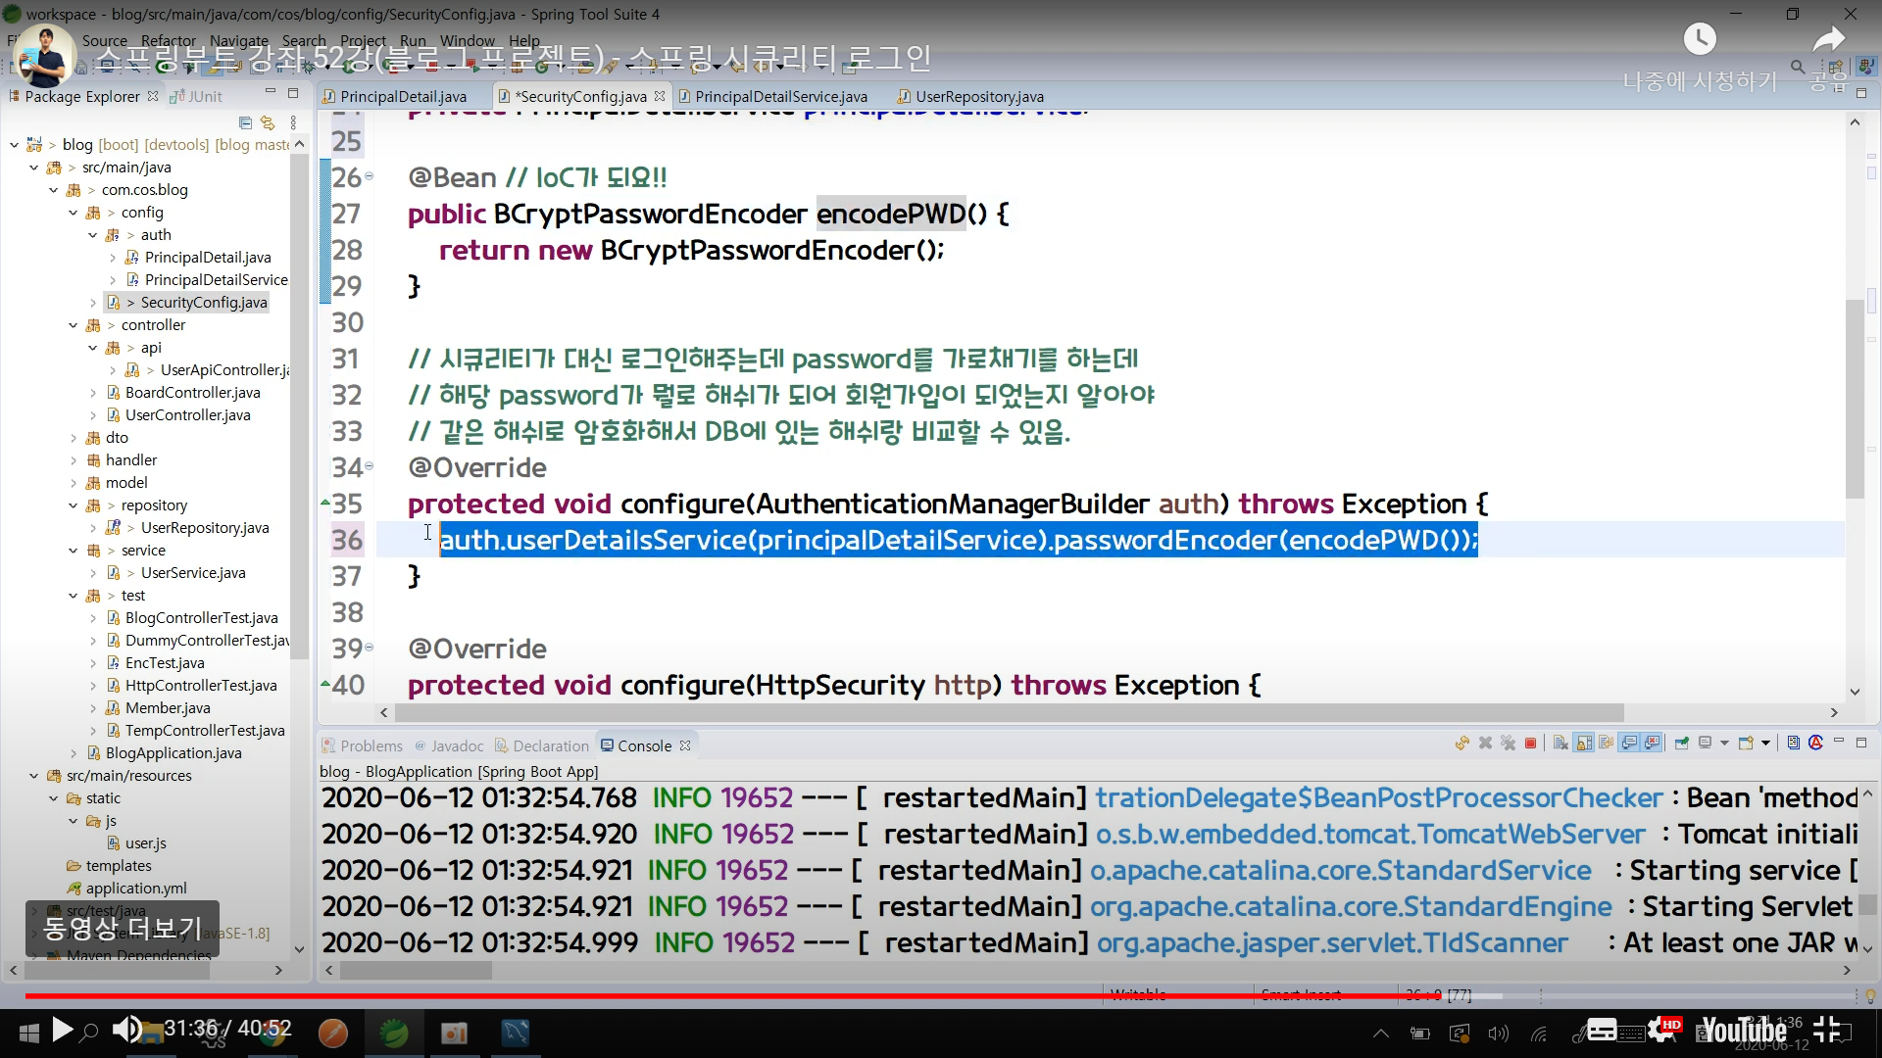Collapse the repository package node
Viewport: 1882px width, 1058px height.
click(x=74, y=505)
